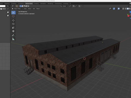Switch to material preview shading
Image resolution: width=131 pixels, height=98 pixels.
[130, 9]
